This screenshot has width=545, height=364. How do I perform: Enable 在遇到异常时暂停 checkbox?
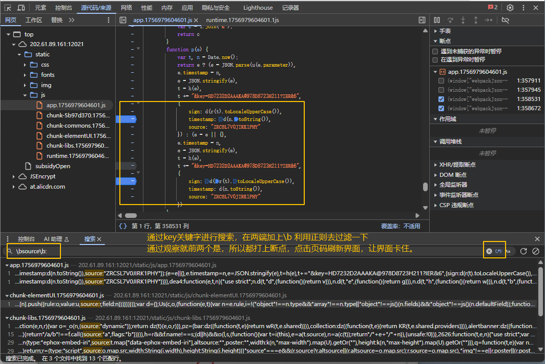point(435,60)
